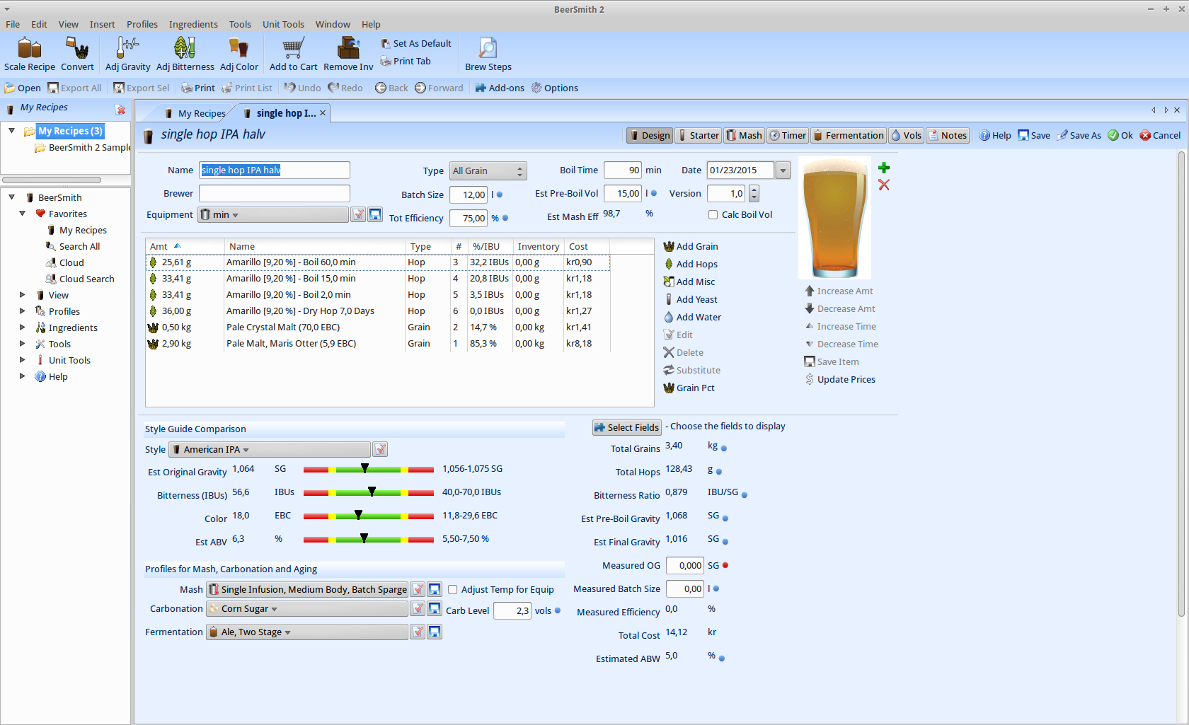Screen dimensions: 1189x725
Task: Click the Print toolbar button
Action: pyautogui.click(x=198, y=88)
